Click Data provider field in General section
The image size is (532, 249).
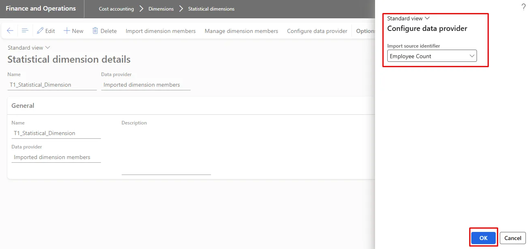pos(56,157)
